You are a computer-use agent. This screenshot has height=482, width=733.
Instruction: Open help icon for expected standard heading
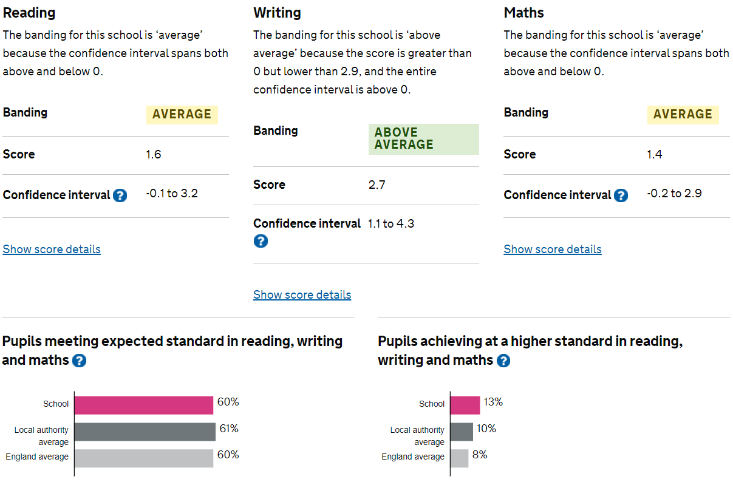pyautogui.click(x=80, y=361)
